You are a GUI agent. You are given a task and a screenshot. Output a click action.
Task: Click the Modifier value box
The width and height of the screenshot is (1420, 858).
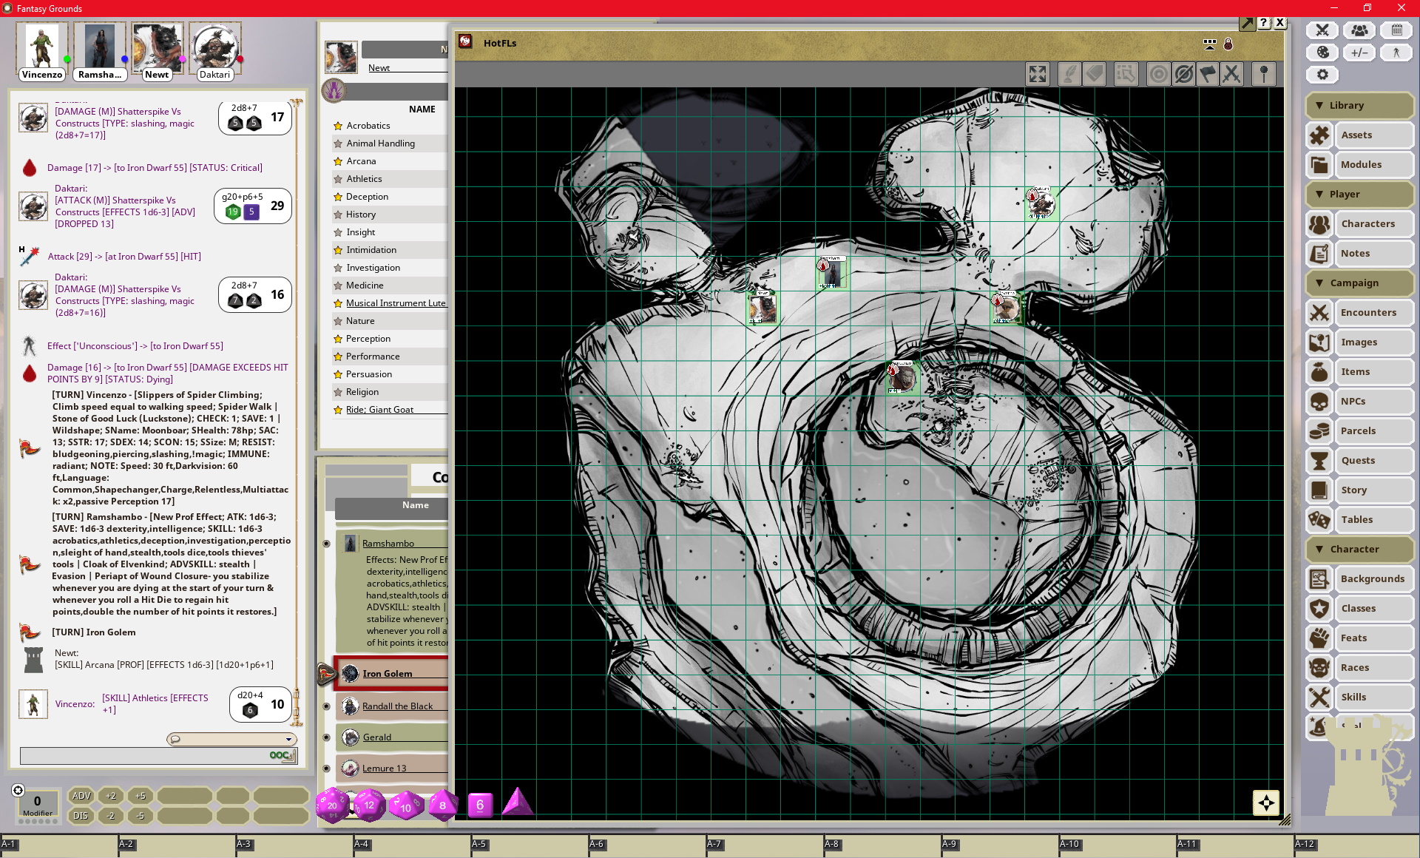(x=37, y=804)
